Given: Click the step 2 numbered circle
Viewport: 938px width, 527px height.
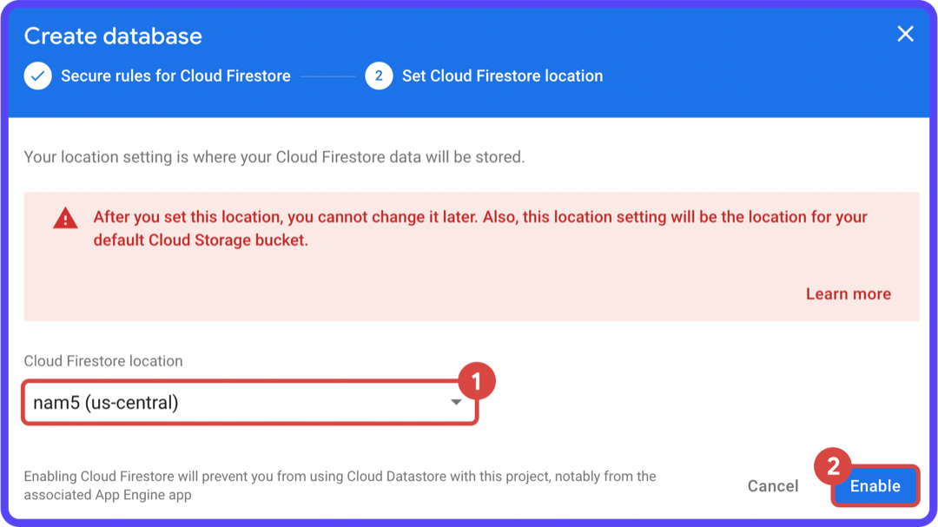Looking at the screenshot, I should click(x=379, y=76).
